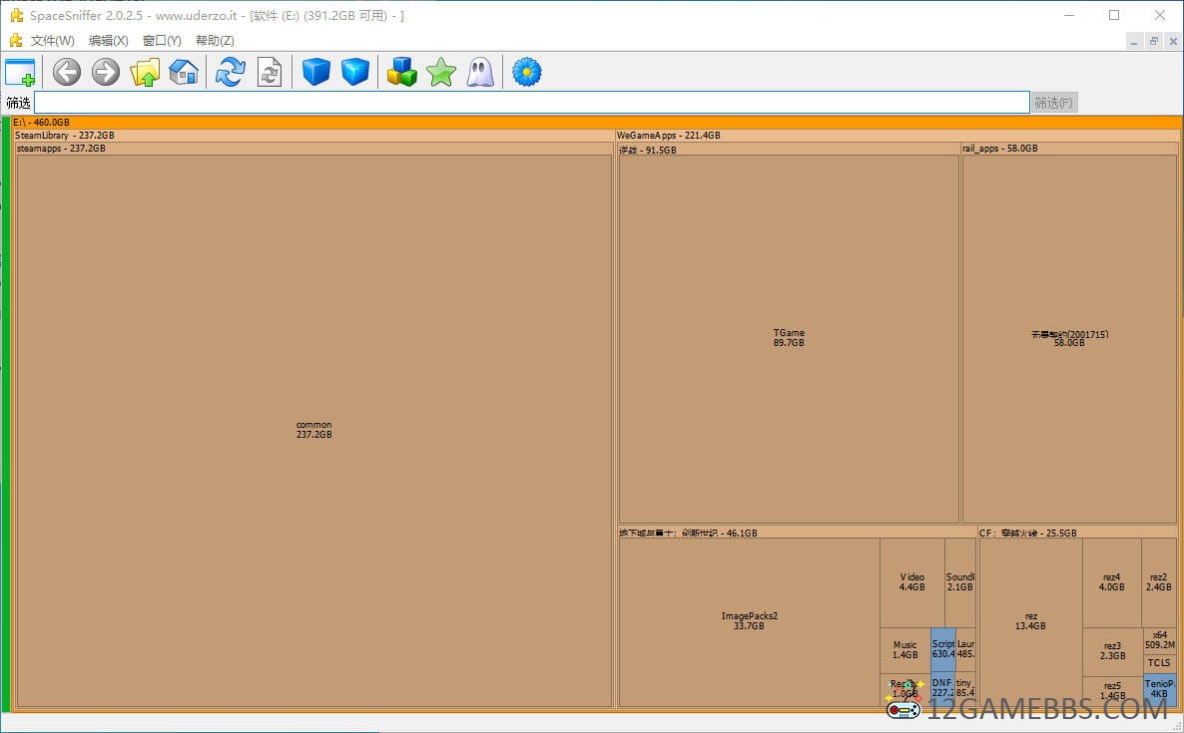The height and width of the screenshot is (733, 1184).
Task: Click the Laur 485 block
Action: (965, 650)
